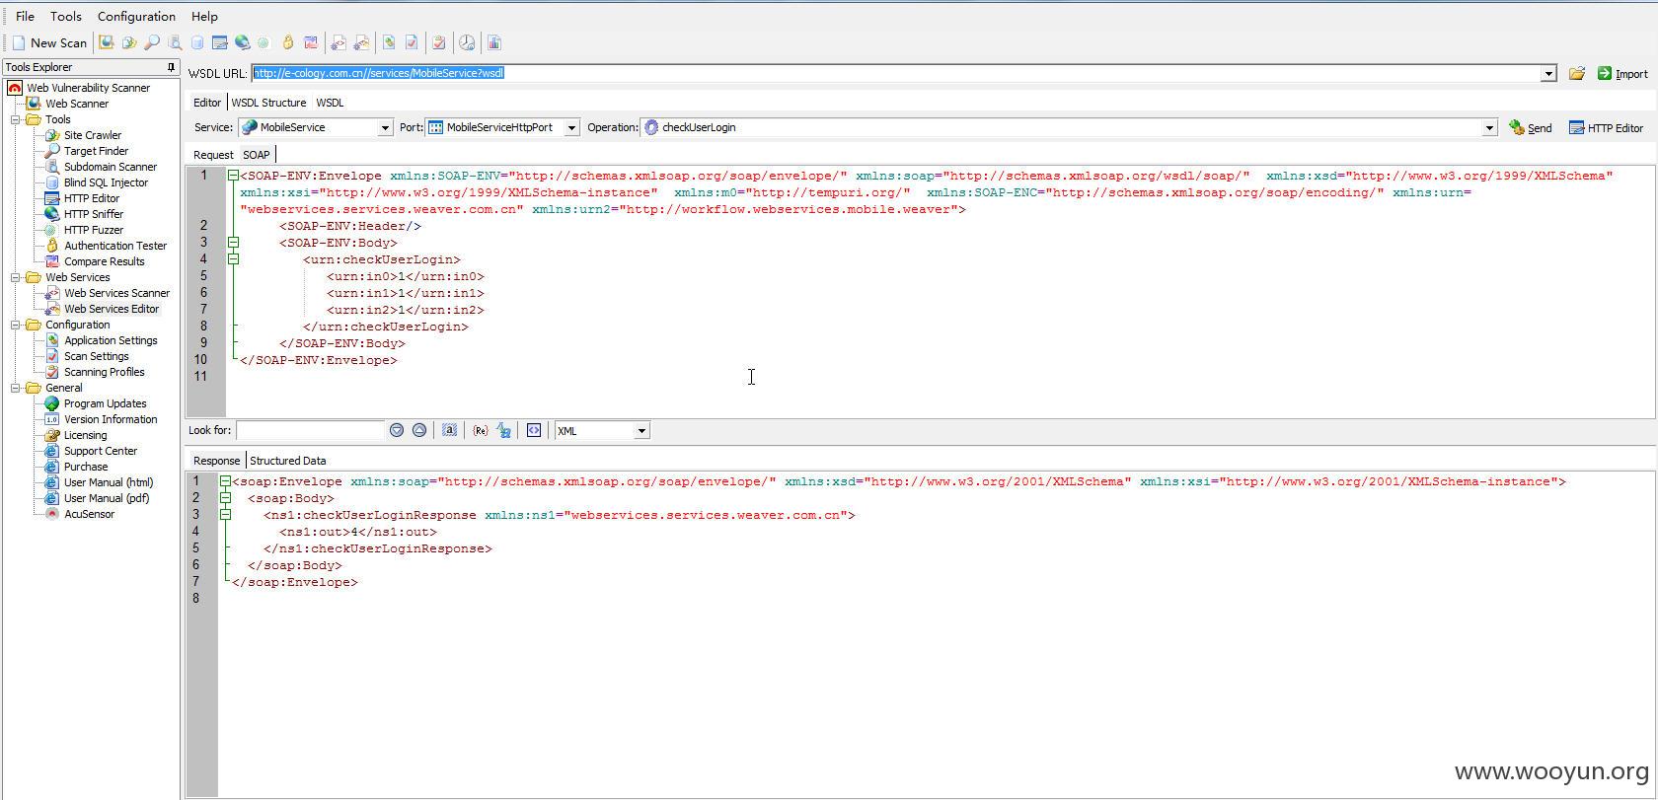
Task: Click the Subdomain Scanner toolbar icon
Action: pos(175,42)
